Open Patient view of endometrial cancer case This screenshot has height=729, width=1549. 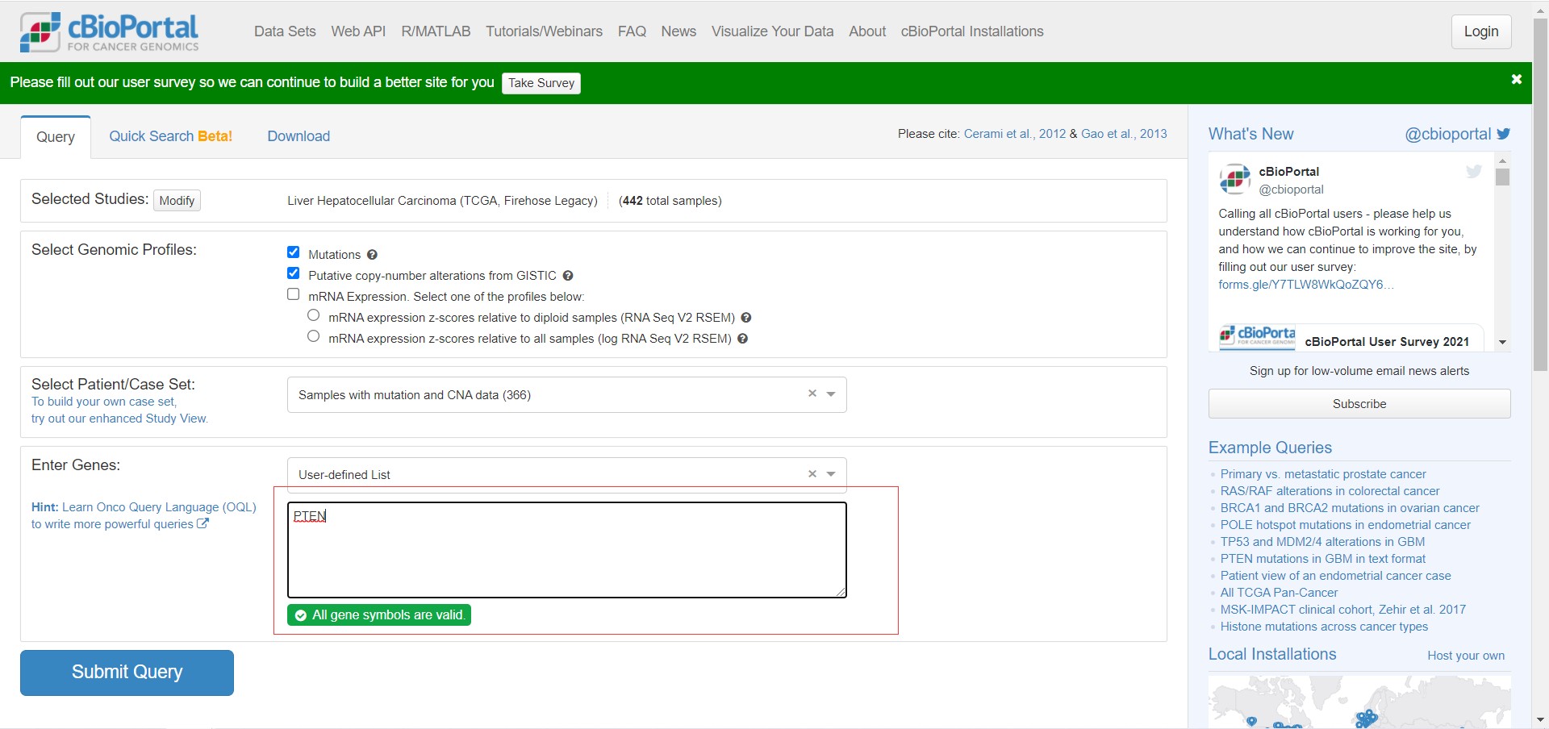click(1335, 576)
